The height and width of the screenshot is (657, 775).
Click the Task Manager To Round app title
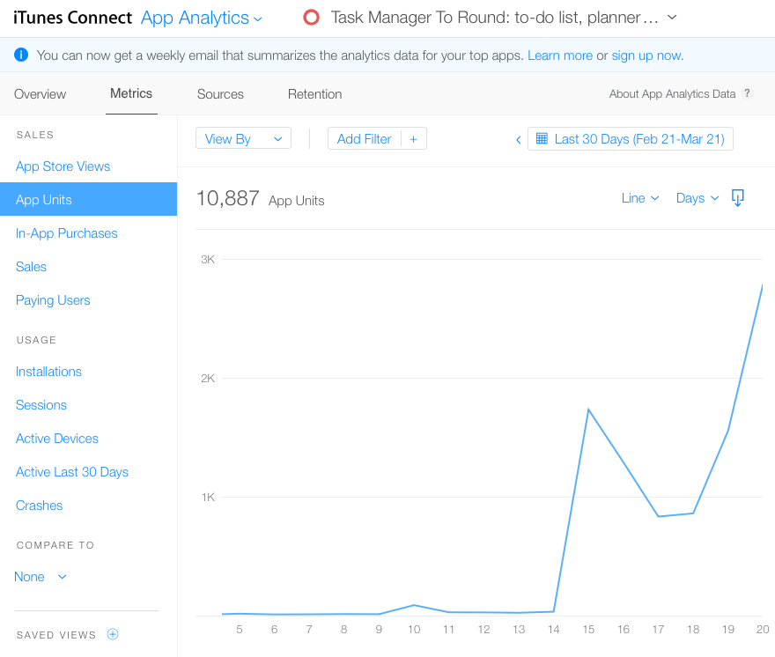click(494, 18)
